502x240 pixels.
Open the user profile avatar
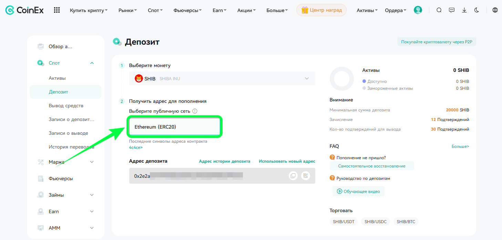pyautogui.click(x=418, y=10)
